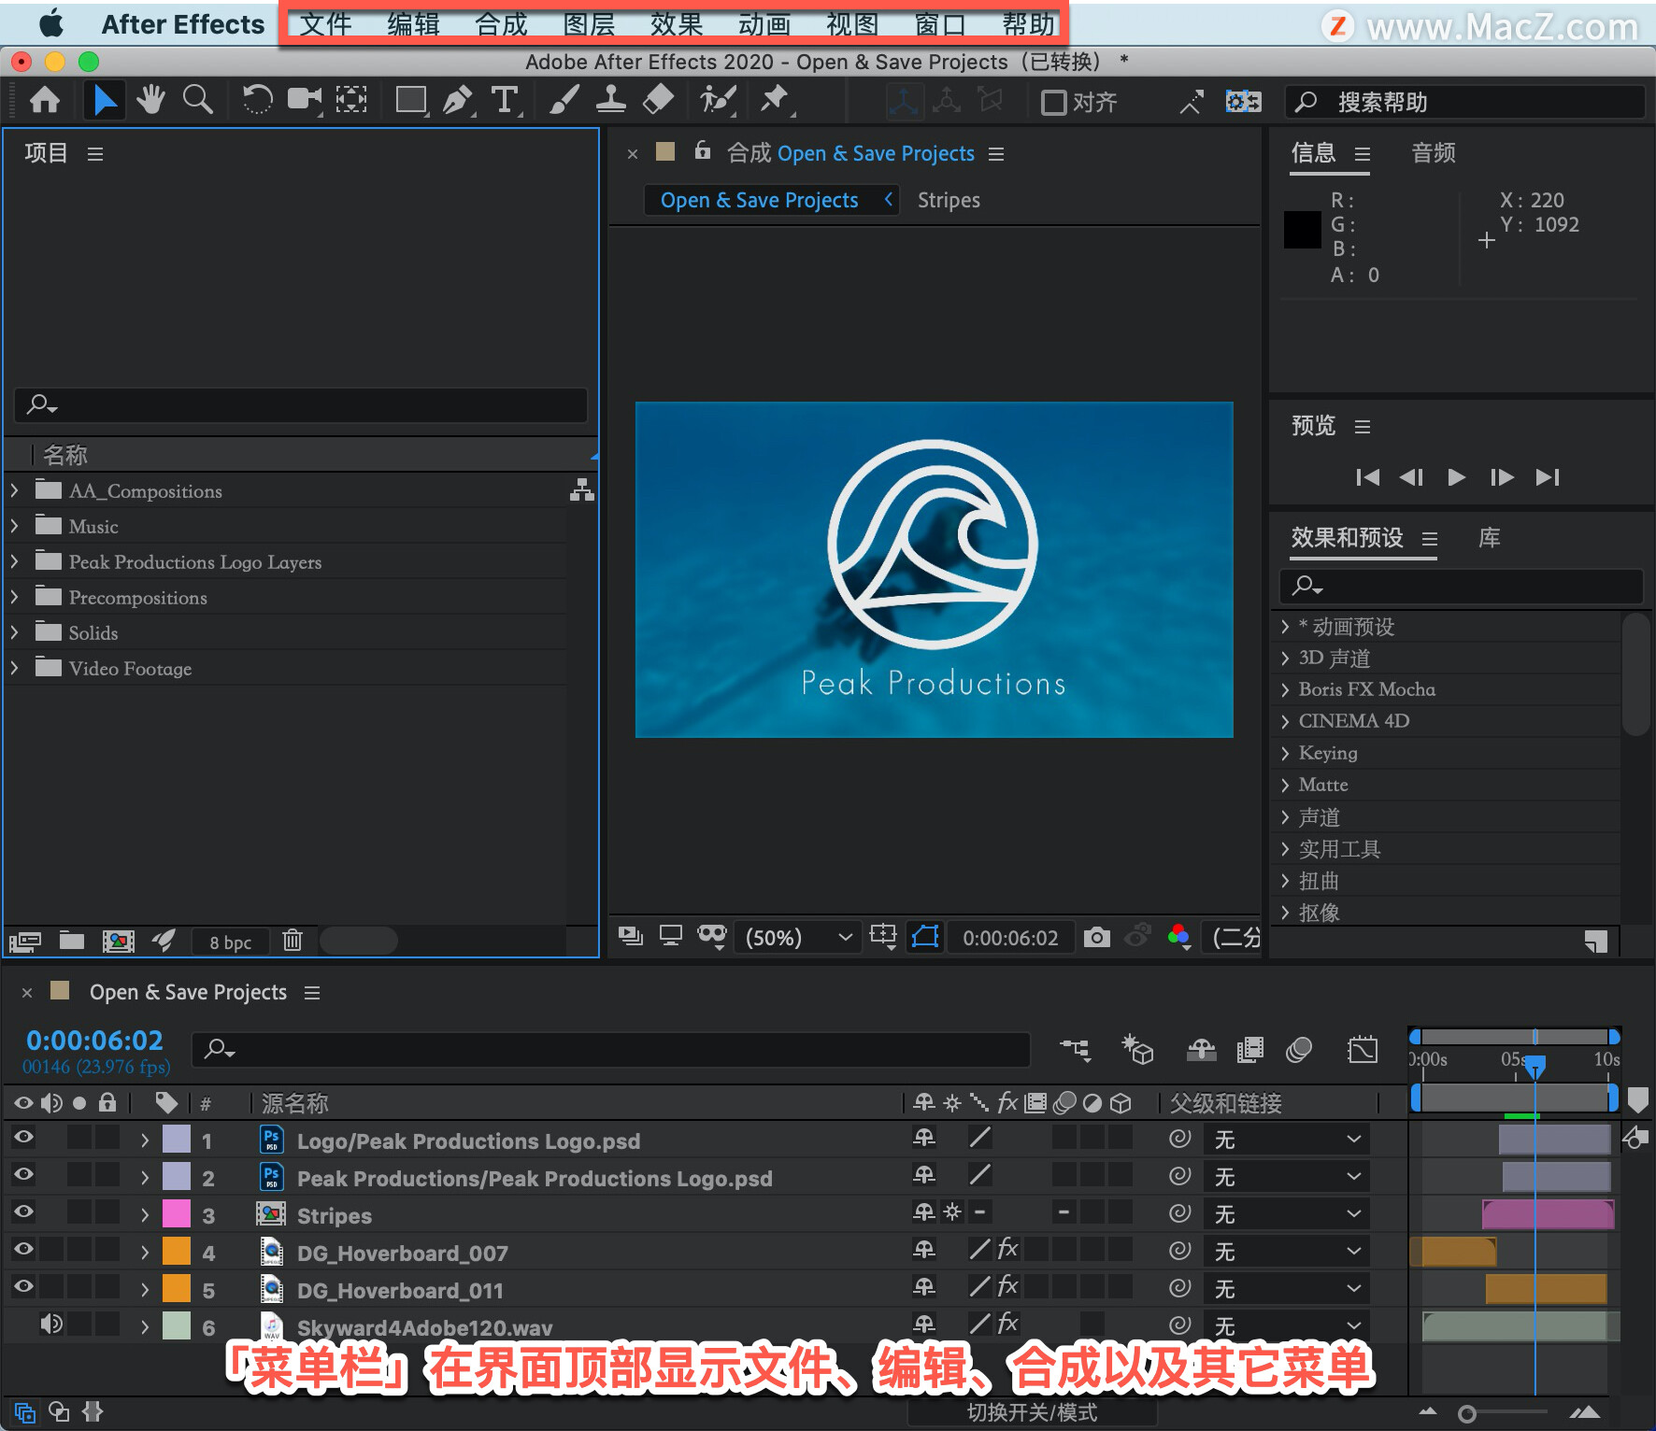Select the Hand tool

click(x=150, y=100)
